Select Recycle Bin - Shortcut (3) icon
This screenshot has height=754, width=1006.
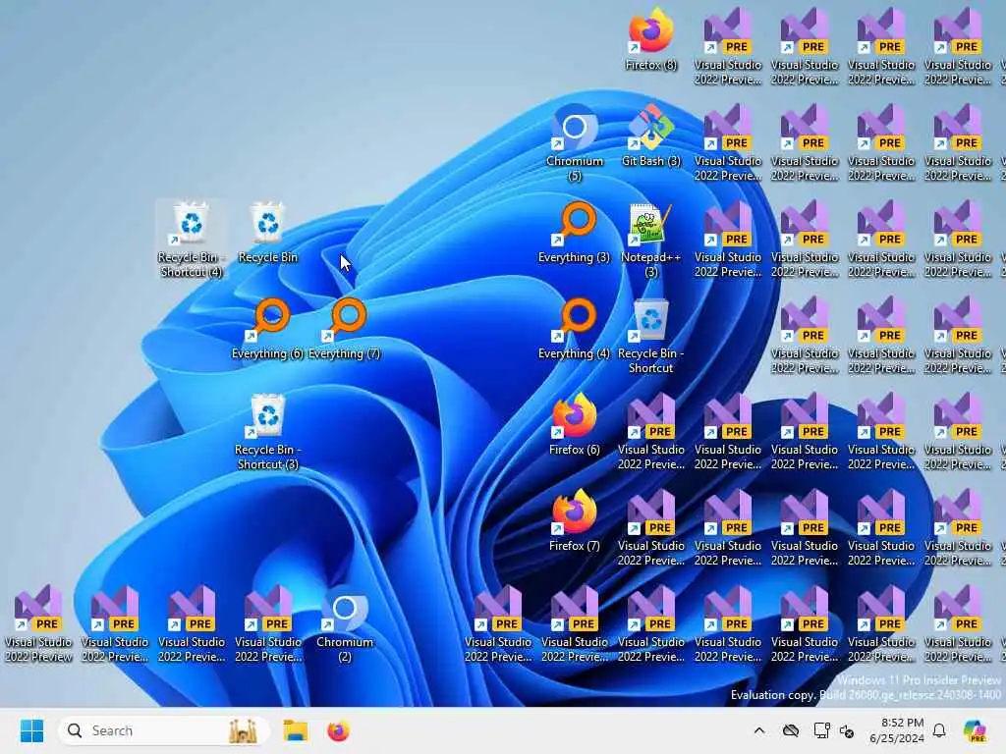[267, 431]
